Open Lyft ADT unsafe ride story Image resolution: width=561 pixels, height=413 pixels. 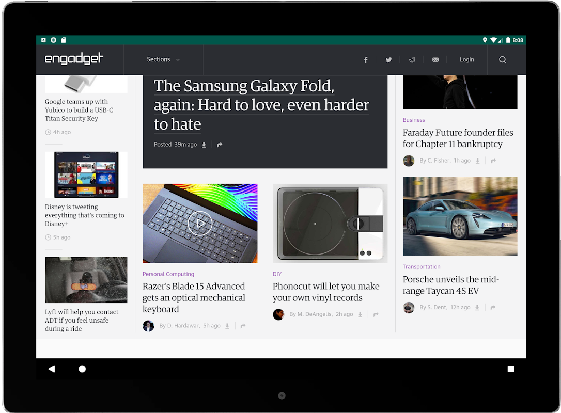[81, 320]
